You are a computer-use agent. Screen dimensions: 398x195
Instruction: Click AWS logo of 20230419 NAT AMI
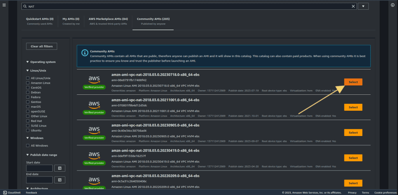click(94, 156)
